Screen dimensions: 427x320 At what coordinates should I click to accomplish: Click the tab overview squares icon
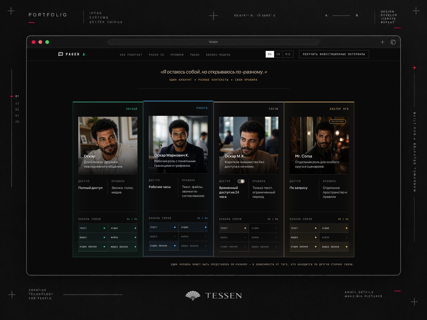pyautogui.click(x=393, y=42)
